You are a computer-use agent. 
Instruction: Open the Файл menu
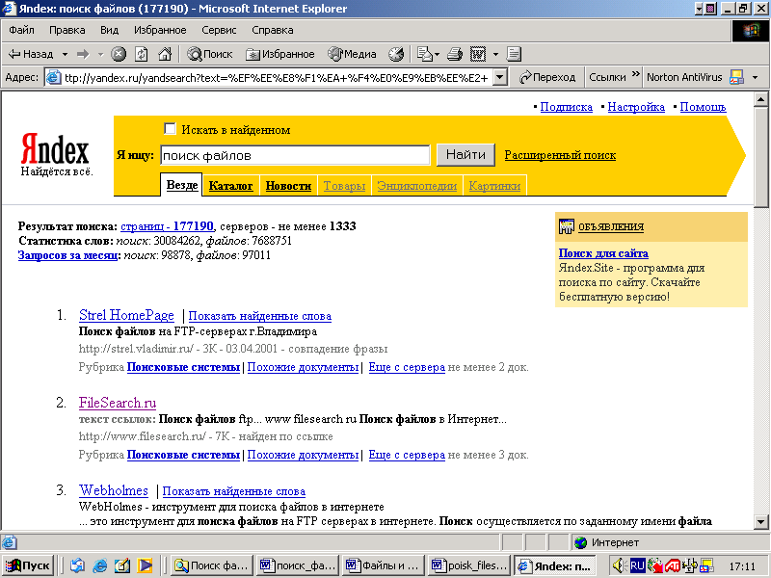(x=21, y=30)
